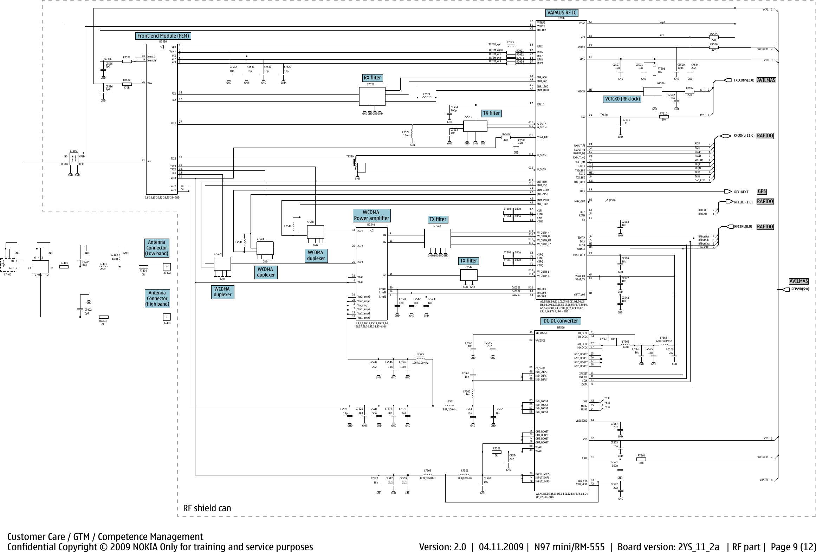This screenshot has width=816, height=552.
Task: Toggle the AVILMAS tag near TXCCONV(2:0)
Action: click(766, 80)
